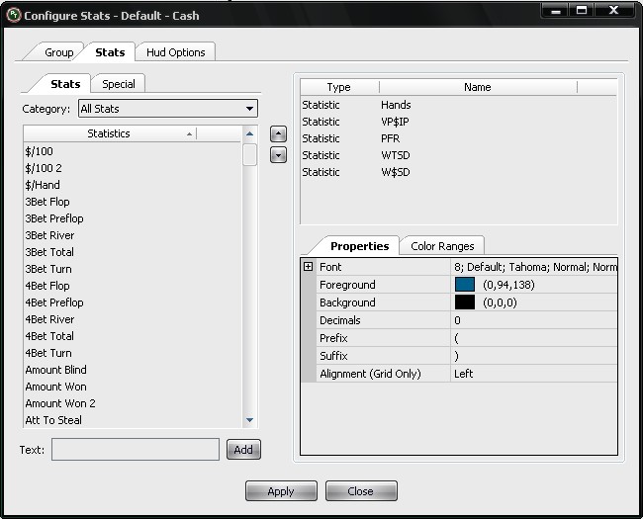Viewport: 643px width, 519px height.
Task: Select the inner Stats sub-tab
Action: pos(65,84)
